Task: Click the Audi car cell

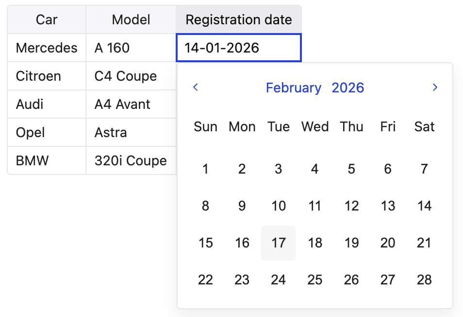Action: [x=47, y=105]
